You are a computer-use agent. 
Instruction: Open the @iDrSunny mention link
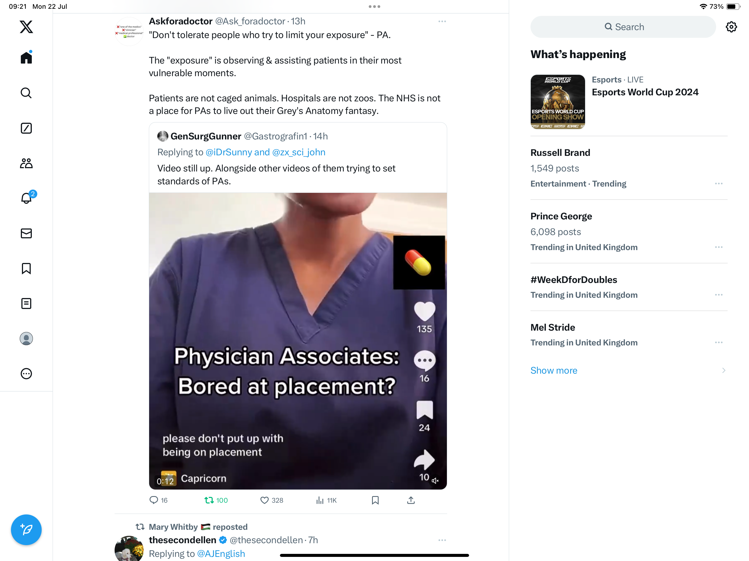click(229, 152)
